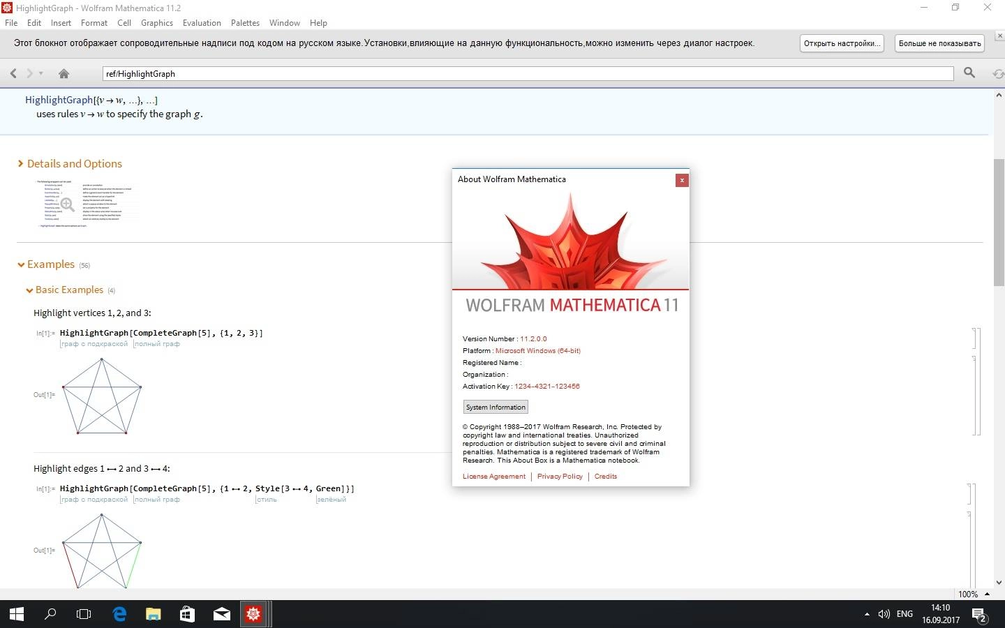Expand the Details and Options section
The height and width of the screenshot is (628, 1005).
click(70, 163)
